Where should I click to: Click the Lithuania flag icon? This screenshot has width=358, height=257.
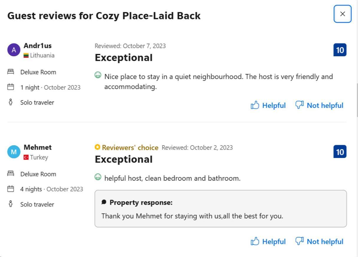tap(26, 55)
